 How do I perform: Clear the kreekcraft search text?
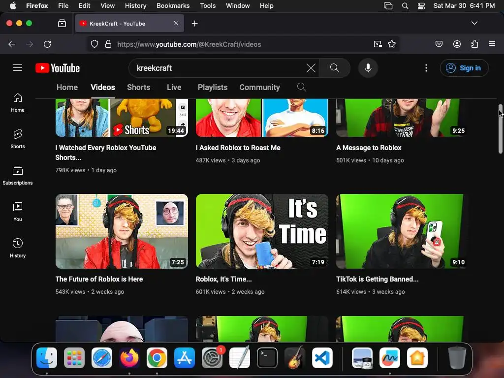(311, 68)
